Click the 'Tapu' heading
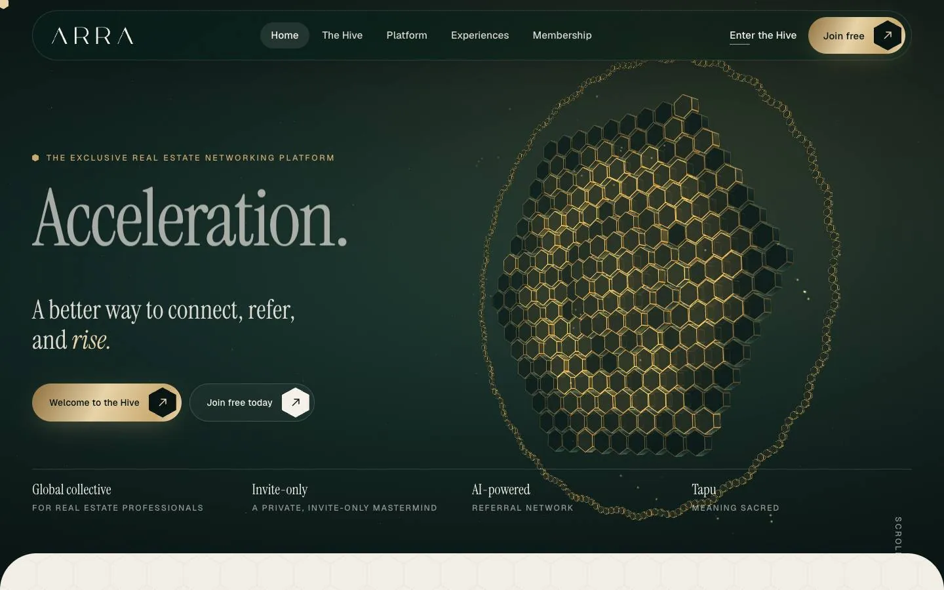Image resolution: width=944 pixels, height=590 pixels. (704, 490)
